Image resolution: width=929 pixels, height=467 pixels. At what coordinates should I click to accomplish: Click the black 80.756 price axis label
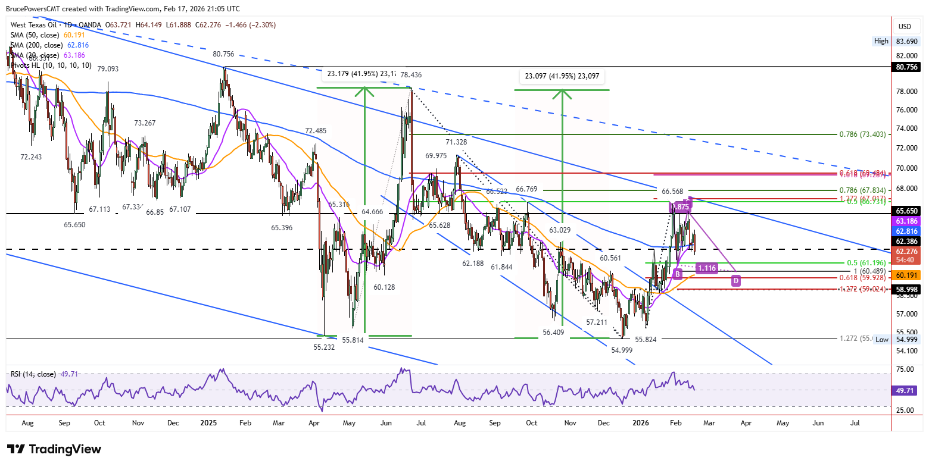(907, 67)
